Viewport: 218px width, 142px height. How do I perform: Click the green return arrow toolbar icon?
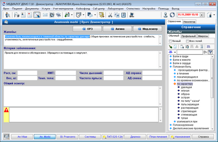67,15
